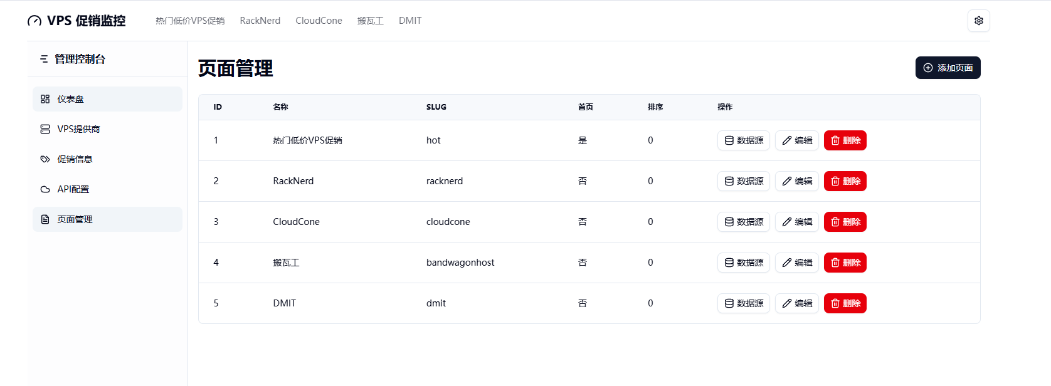1051x386 pixels.
Task: Select the slug text bandwagonhost
Action: click(460, 263)
